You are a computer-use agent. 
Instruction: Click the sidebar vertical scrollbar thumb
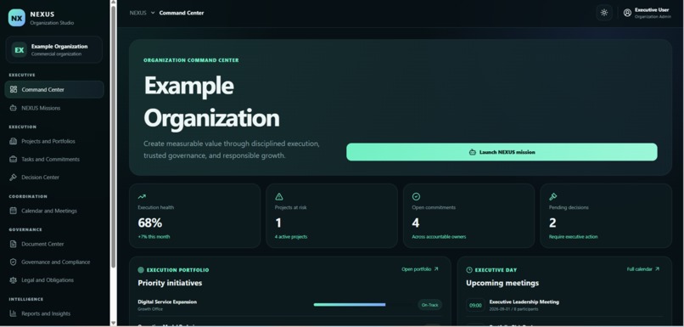pos(114,137)
